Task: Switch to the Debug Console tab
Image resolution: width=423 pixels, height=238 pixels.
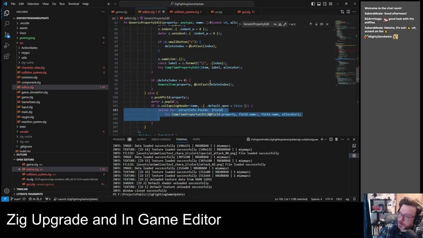Action: (161, 139)
